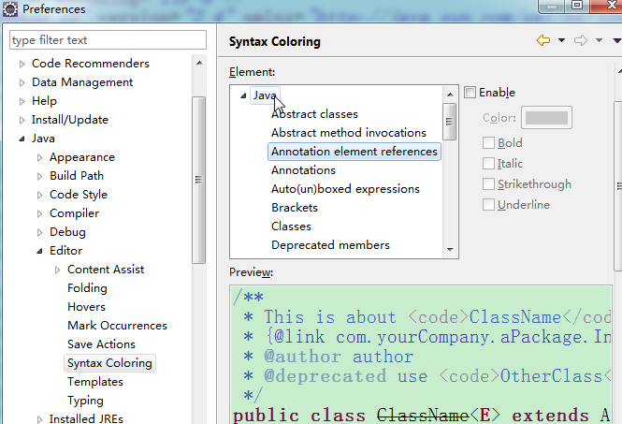
Task: Expand Code Recommenders tree node
Action: coord(22,64)
